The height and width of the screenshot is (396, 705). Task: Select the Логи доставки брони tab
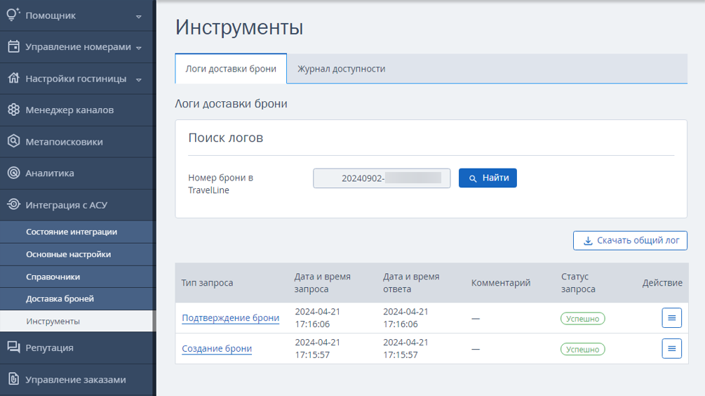coord(231,69)
